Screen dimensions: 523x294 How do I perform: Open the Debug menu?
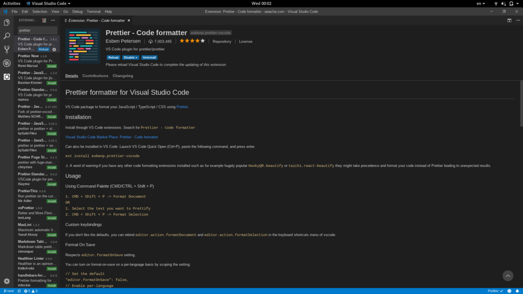point(78,11)
